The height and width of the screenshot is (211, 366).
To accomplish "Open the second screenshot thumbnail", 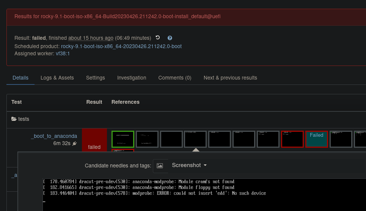I will pos(147,139).
